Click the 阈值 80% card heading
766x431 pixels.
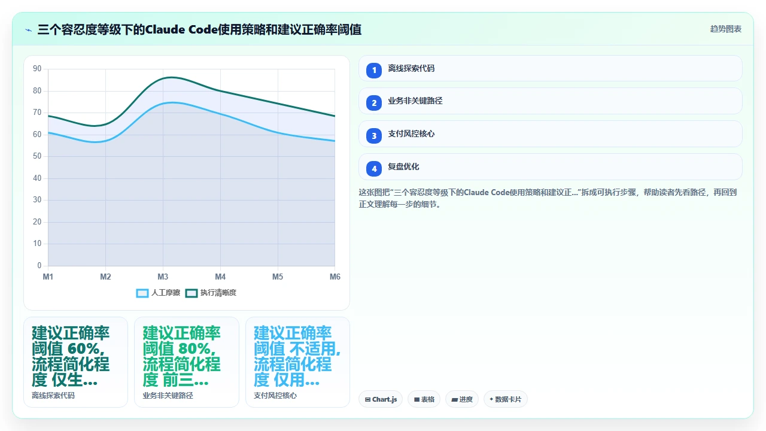[182, 356]
